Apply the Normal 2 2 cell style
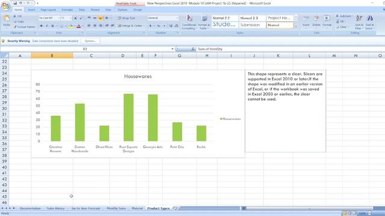Screen dimensions: 385x216 225,18
